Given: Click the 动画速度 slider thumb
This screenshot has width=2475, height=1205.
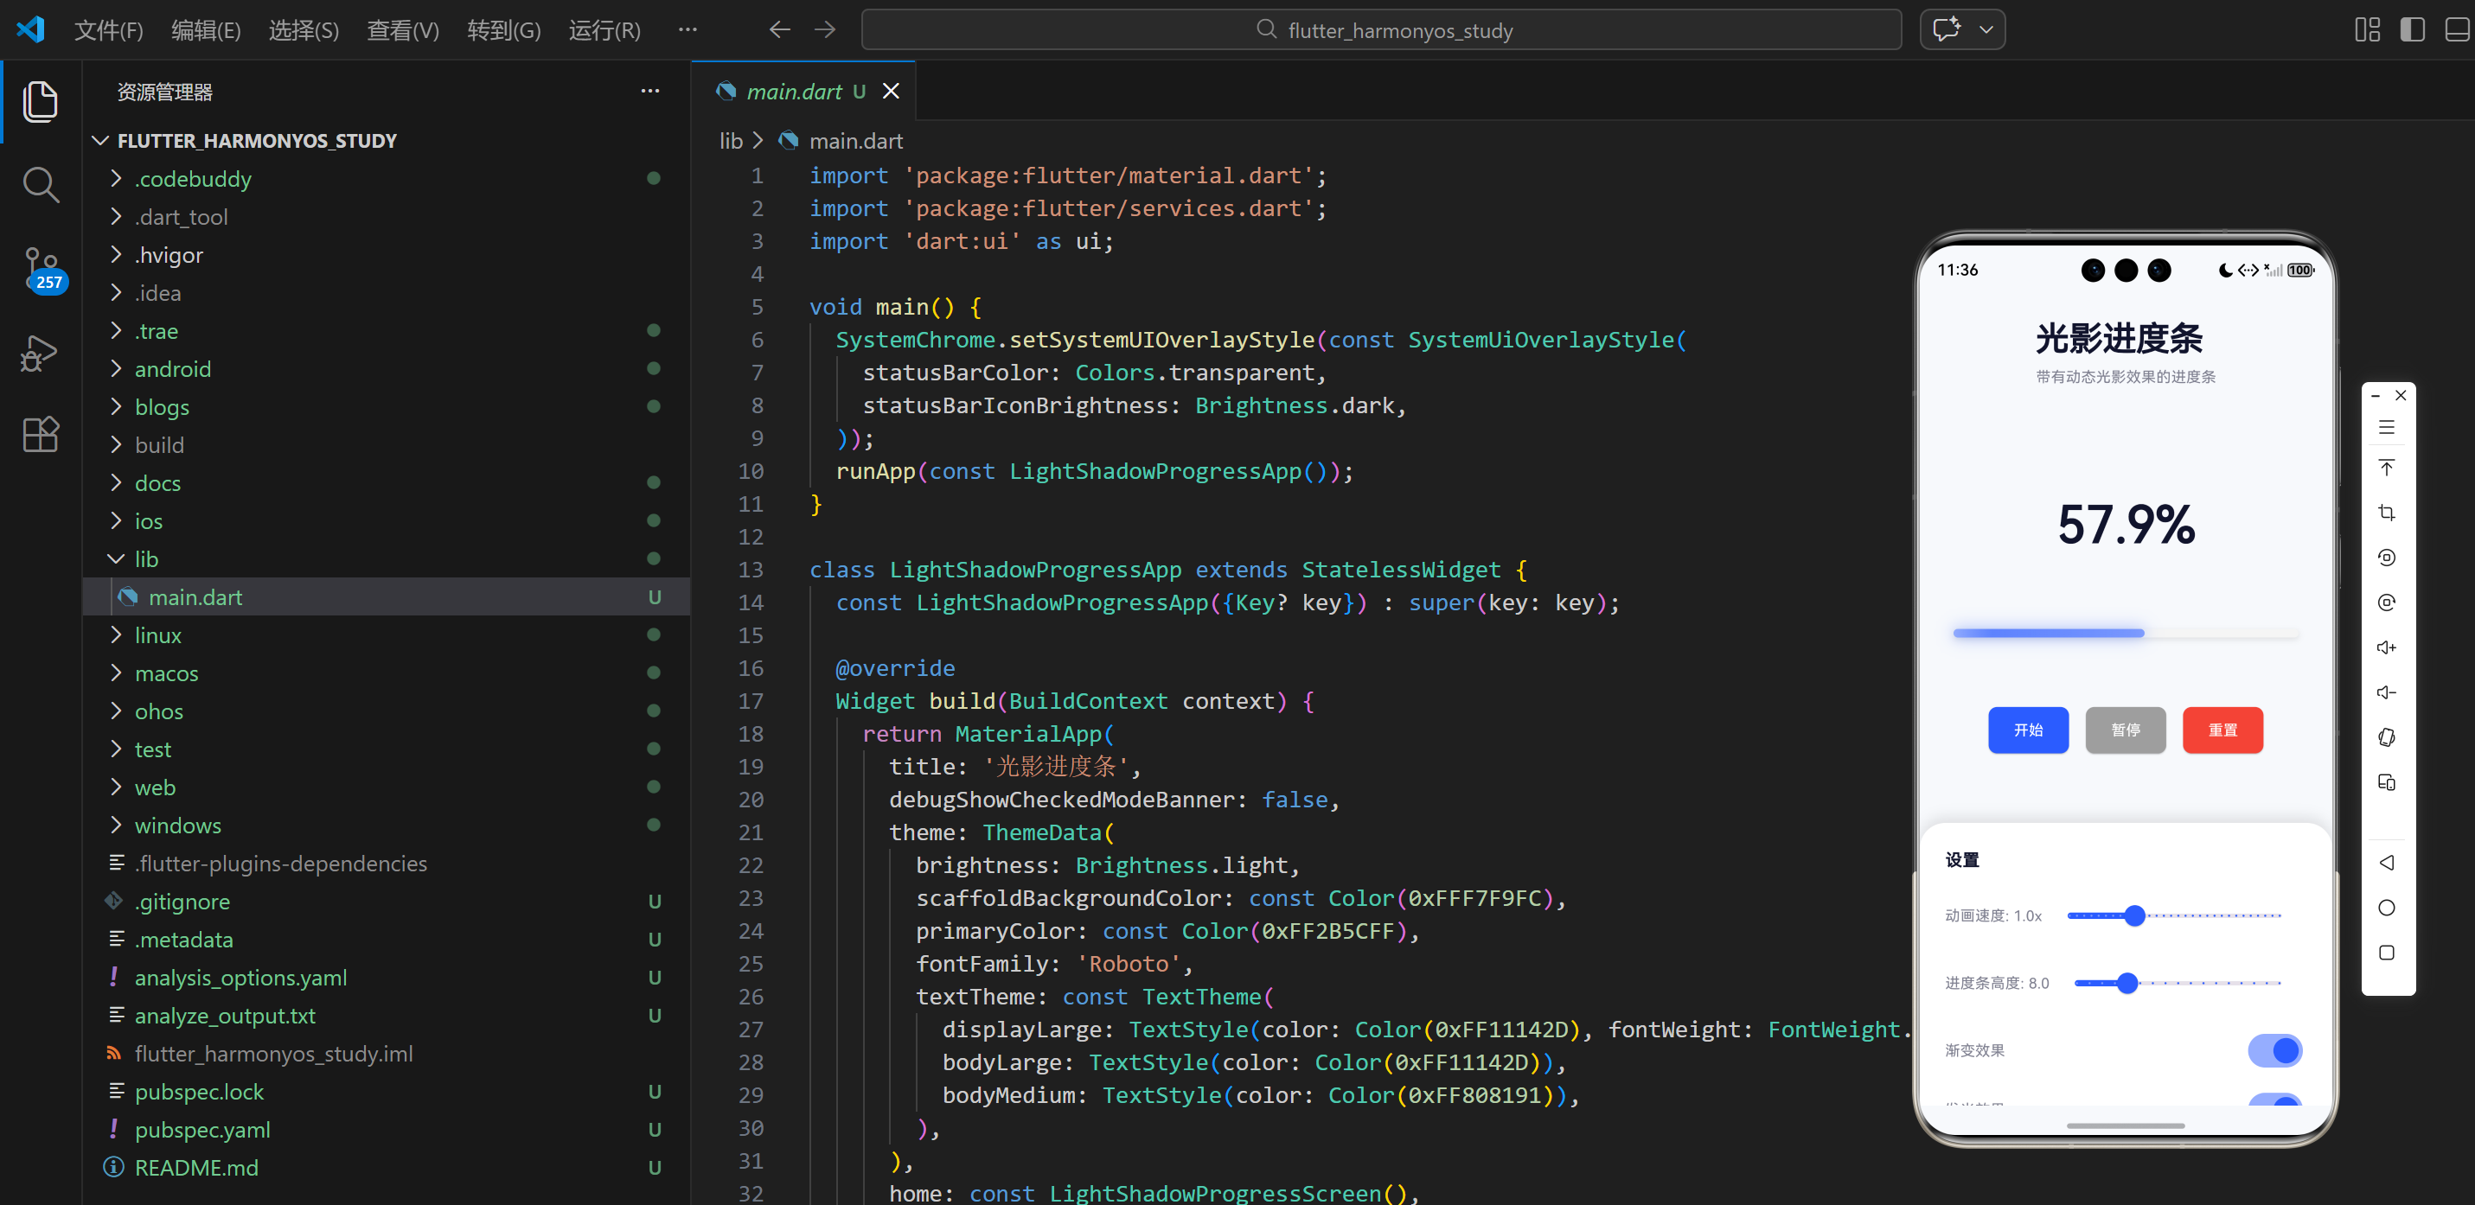Looking at the screenshot, I should tap(2134, 915).
